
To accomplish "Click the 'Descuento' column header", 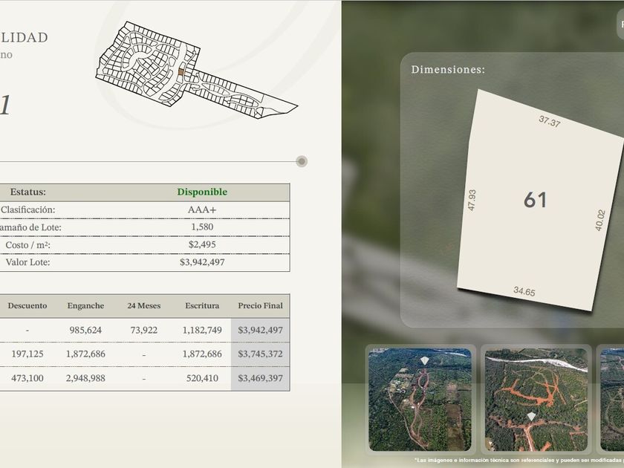I will [x=27, y=305].
